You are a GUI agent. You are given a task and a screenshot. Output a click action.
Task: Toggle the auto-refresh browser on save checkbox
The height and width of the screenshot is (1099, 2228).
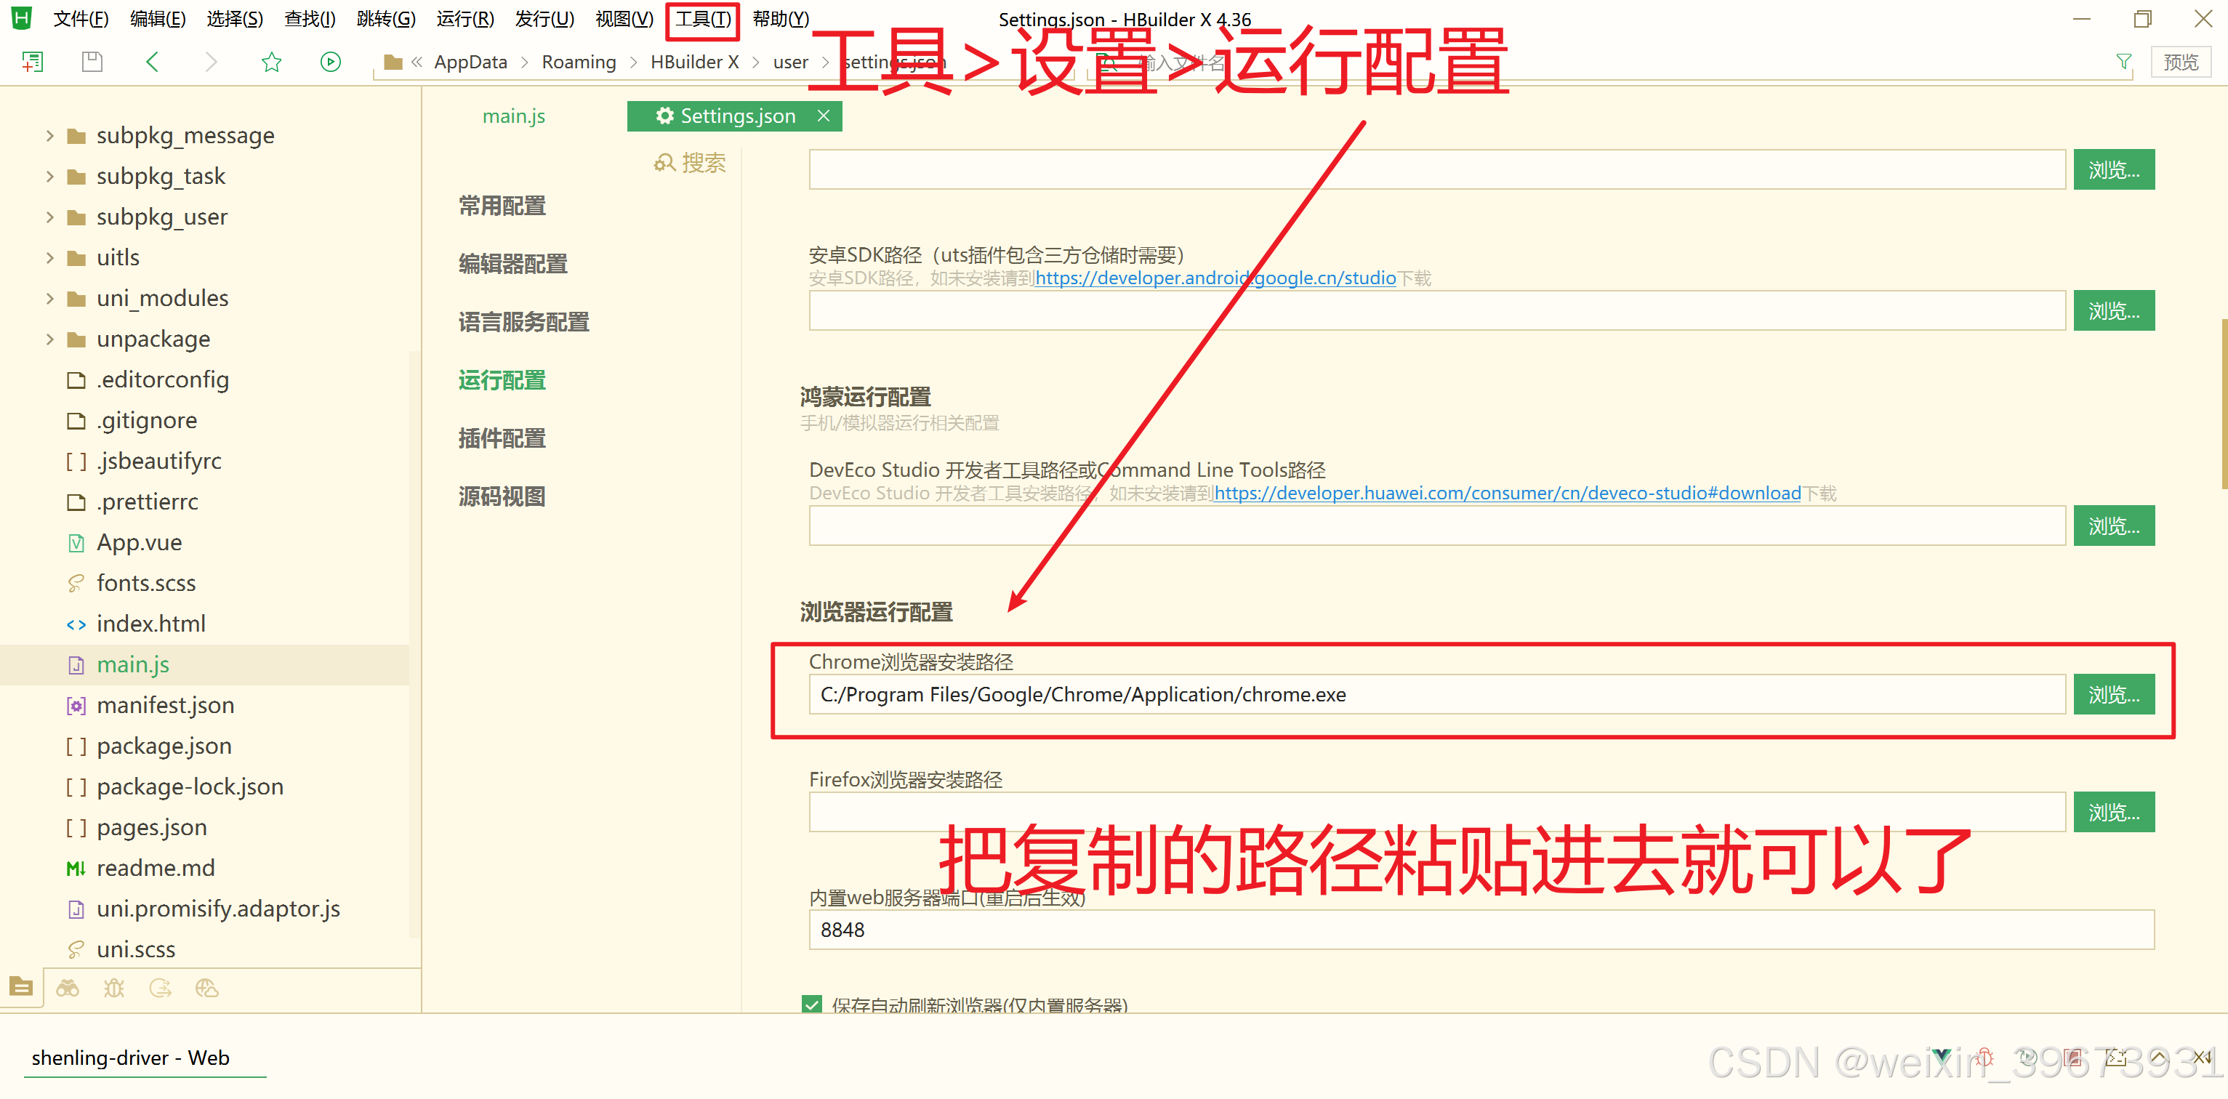[x=811, y=1005]
